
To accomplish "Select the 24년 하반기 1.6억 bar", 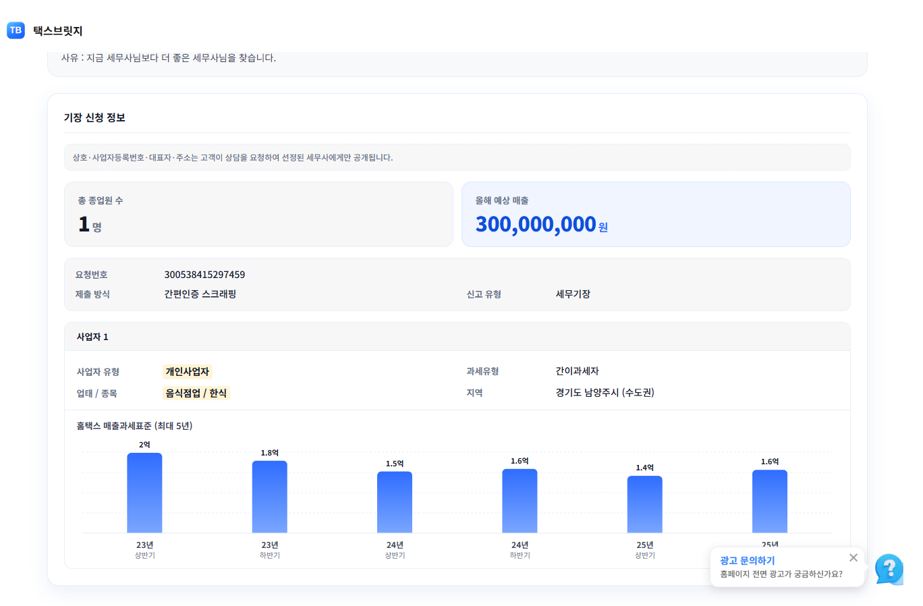I will pyautogui.click(x=520, y=501).
